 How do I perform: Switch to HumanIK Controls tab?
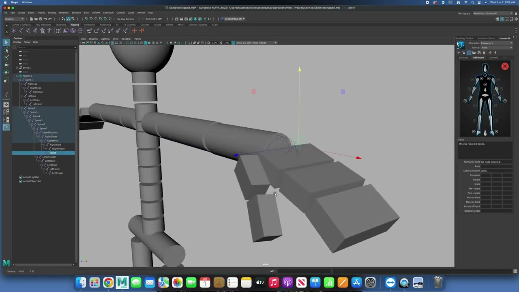coord(493,58)
